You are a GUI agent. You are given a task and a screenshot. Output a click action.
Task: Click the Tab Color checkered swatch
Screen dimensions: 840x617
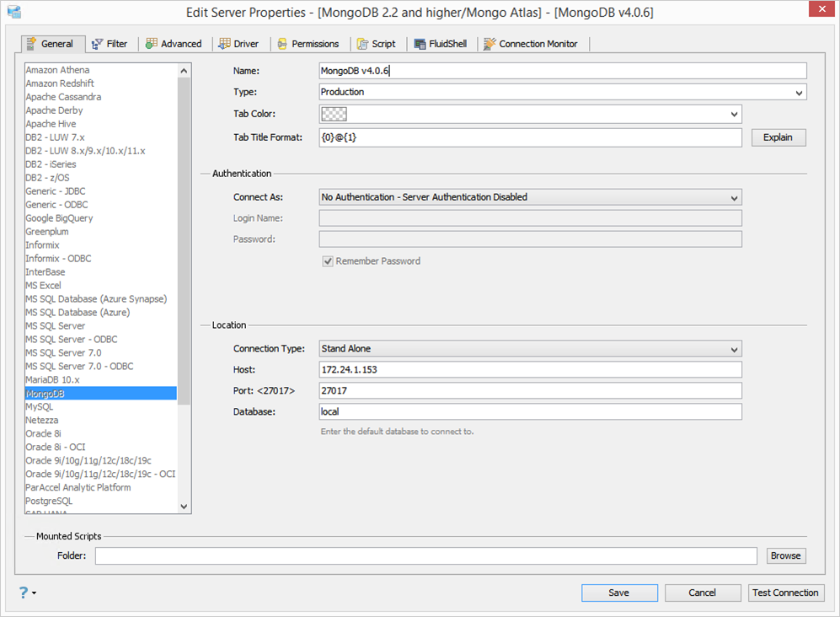[334, 114]
